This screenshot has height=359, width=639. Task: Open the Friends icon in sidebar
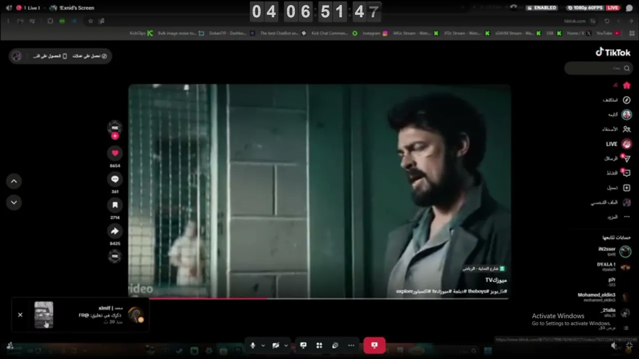[x=627, y=129]
